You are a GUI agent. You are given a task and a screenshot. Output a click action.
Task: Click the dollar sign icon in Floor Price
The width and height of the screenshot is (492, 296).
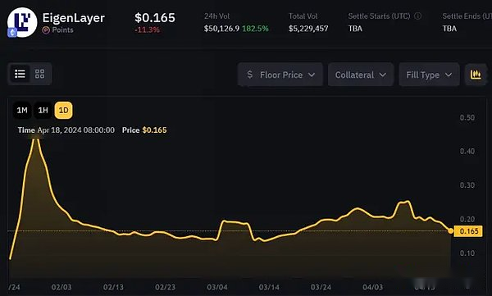pos(250,75)
